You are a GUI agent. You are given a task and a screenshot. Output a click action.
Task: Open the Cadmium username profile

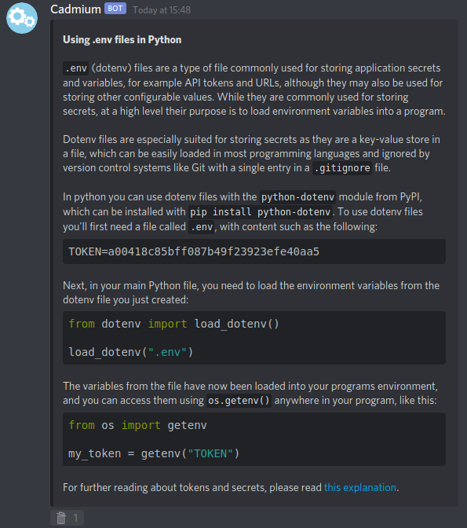(75, 9)
